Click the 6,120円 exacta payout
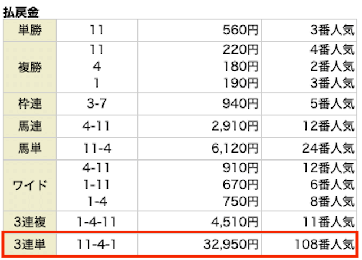This screenshot has height=260, width=362. [x=235, y=148]
